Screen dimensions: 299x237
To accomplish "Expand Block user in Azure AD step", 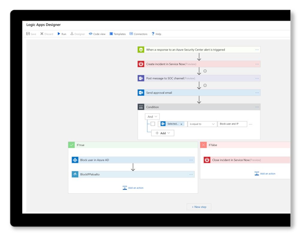I will tap(133, 160).
